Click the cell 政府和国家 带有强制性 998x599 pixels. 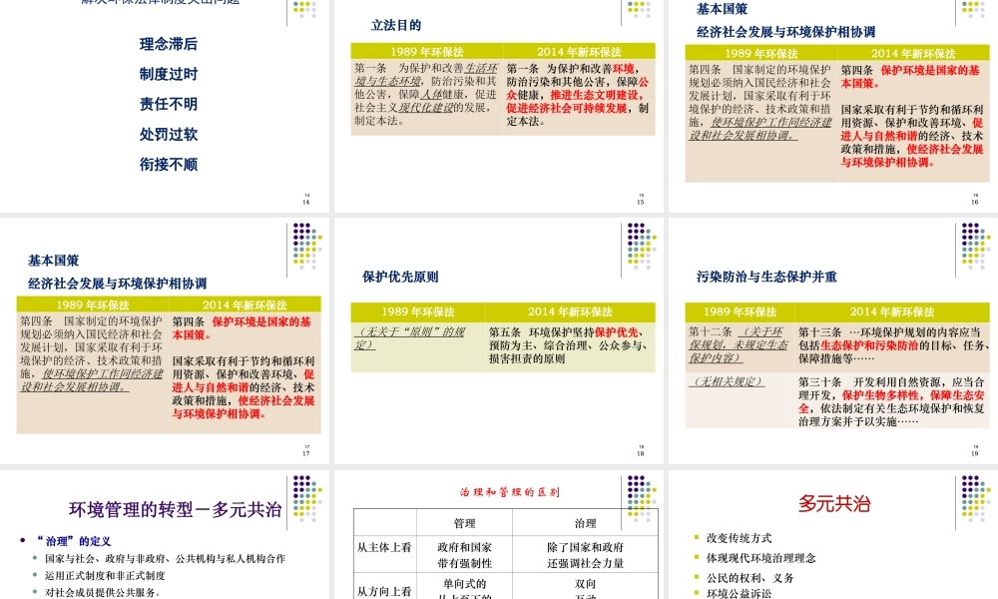coord(465,554)
